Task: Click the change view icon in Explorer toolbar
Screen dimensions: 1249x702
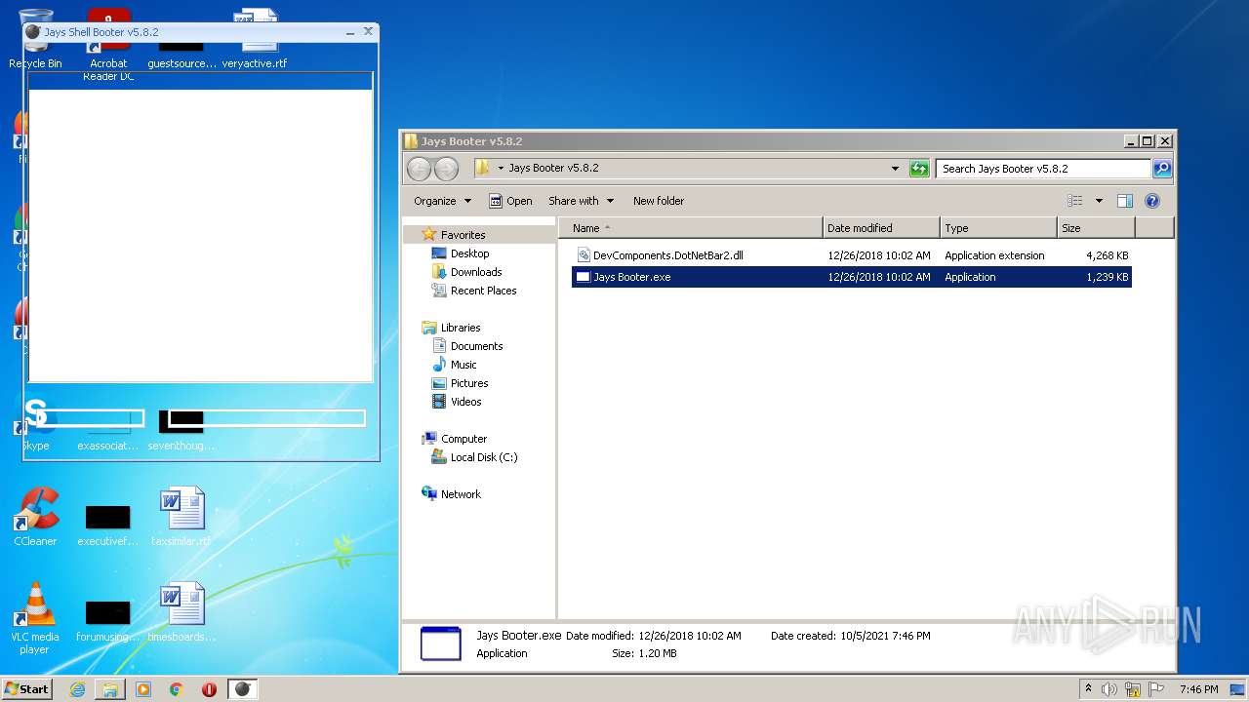Action: pyautogui.click(x=1075, y=201)
